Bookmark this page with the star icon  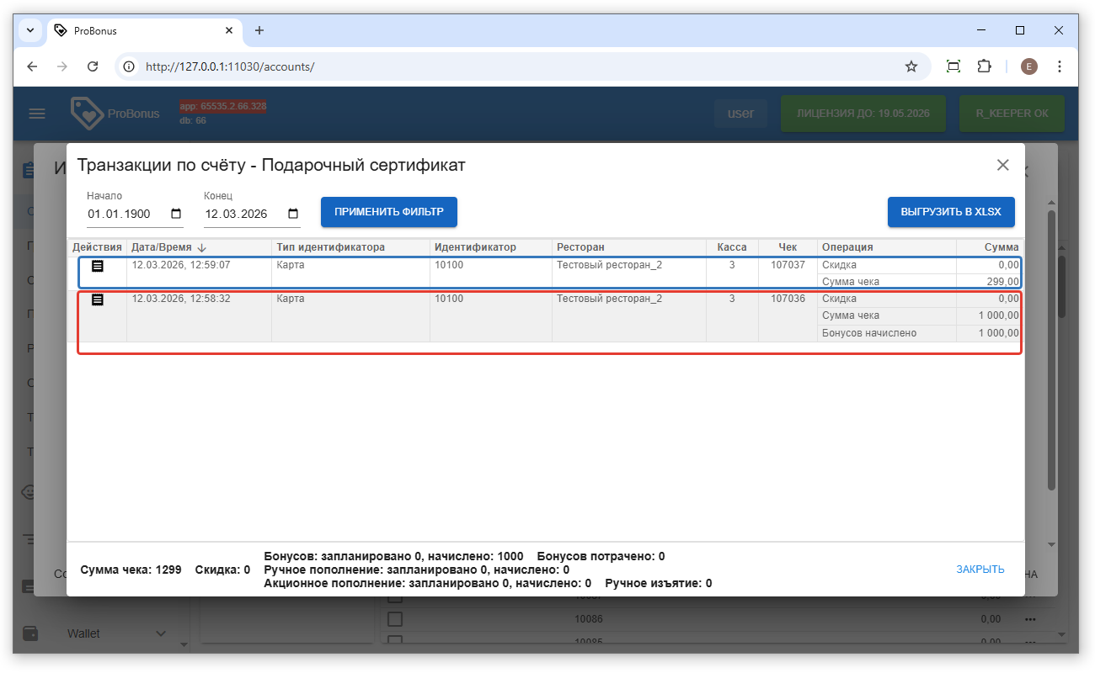point(911,66)
